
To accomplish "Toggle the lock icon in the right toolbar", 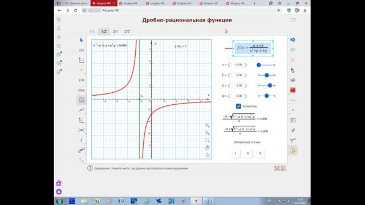I will click(x=293, y=150).
